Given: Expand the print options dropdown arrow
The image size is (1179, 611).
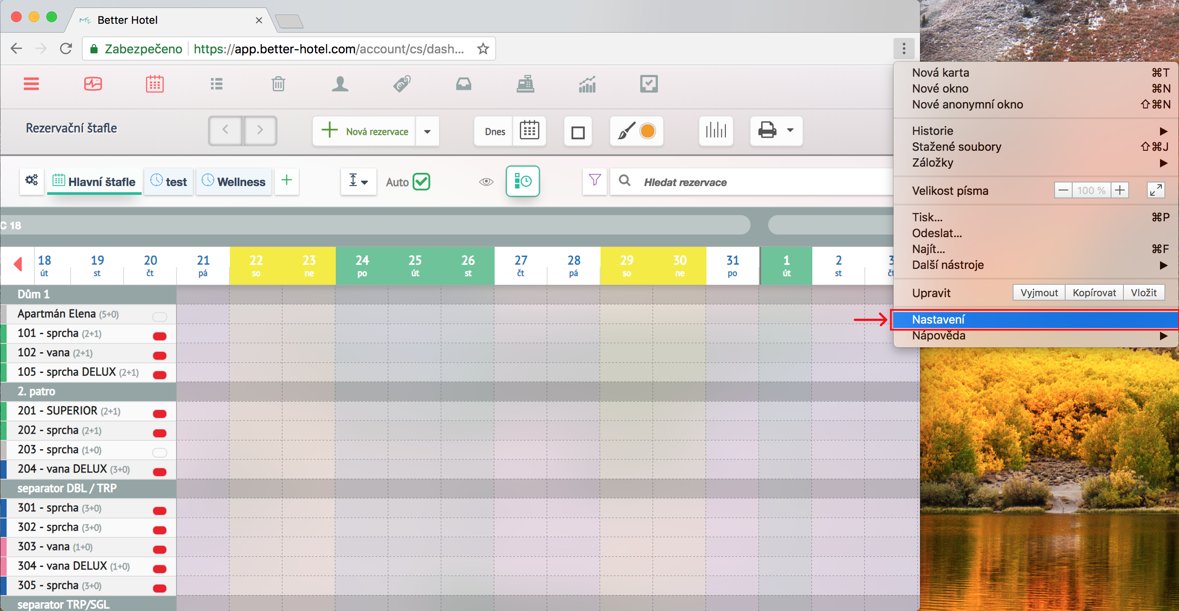Looking at the screenshot, I should [x=790, y=131].
